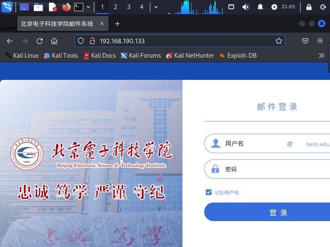Launch the text editor from the panel
Image resolution: width=330 pixels, height=247 pixels.
(x=53, y=7)
